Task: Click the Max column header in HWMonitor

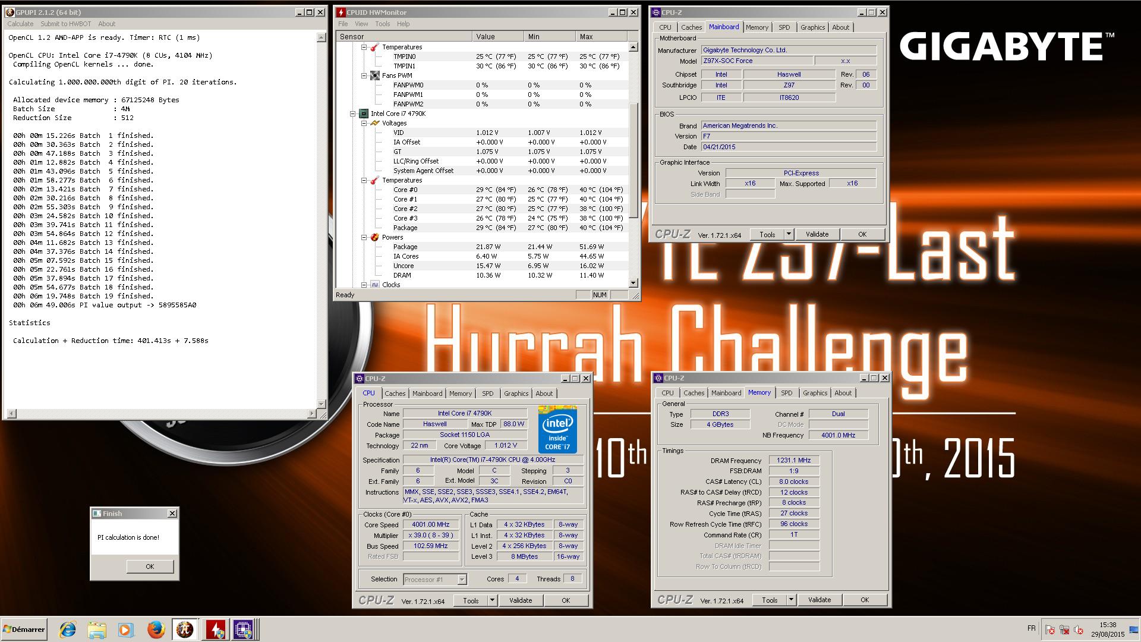Action: pos(602,37)
